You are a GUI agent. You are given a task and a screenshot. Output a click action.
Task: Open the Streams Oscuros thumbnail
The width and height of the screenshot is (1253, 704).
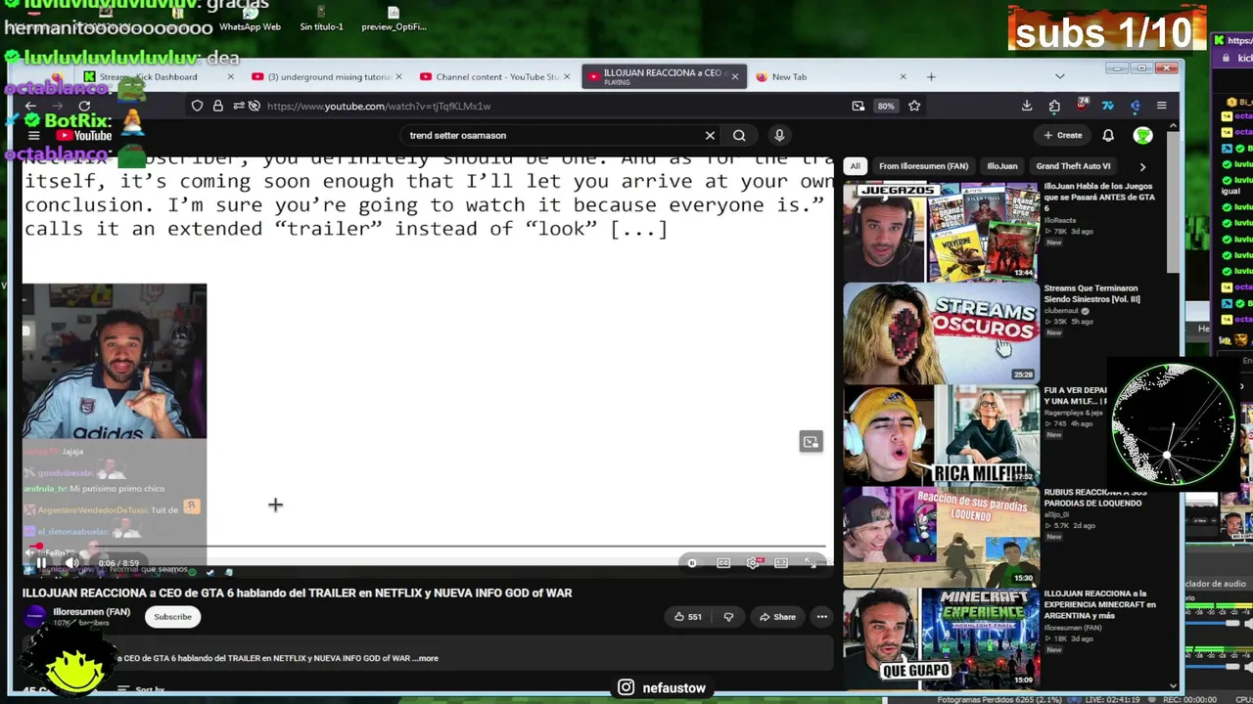tap(941, 332)
